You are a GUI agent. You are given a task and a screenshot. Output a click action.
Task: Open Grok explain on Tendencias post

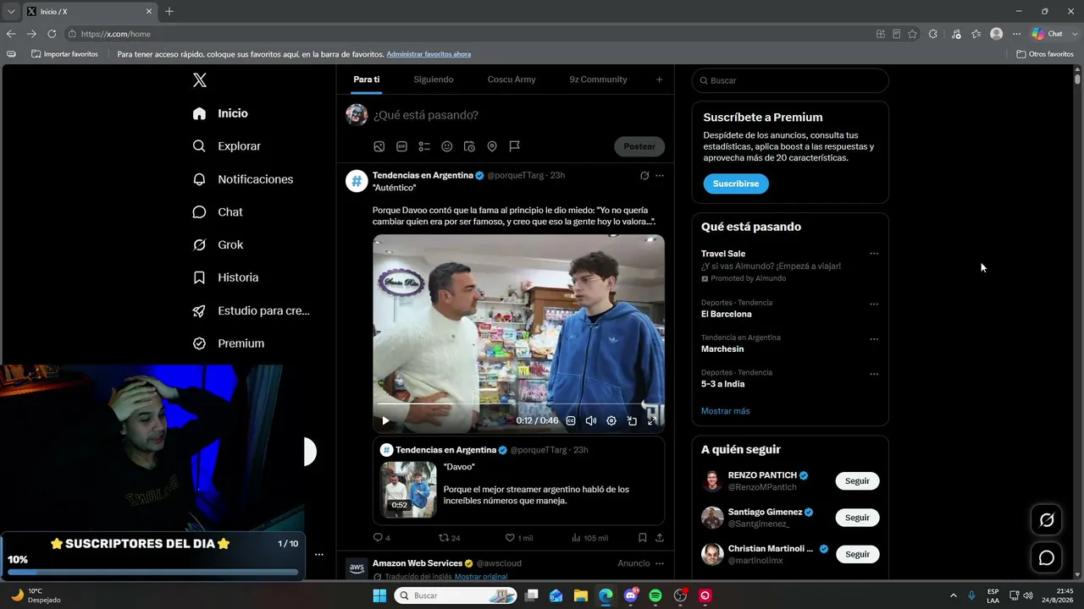[644, 176]
